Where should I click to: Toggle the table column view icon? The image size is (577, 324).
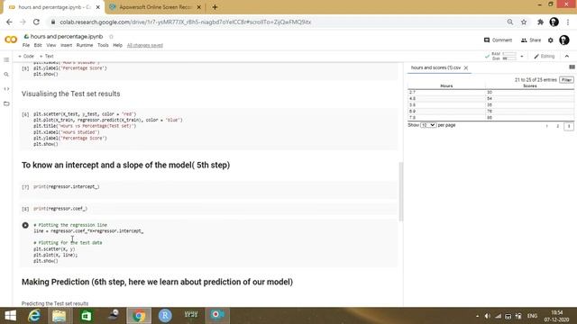(x=572, y=67)
